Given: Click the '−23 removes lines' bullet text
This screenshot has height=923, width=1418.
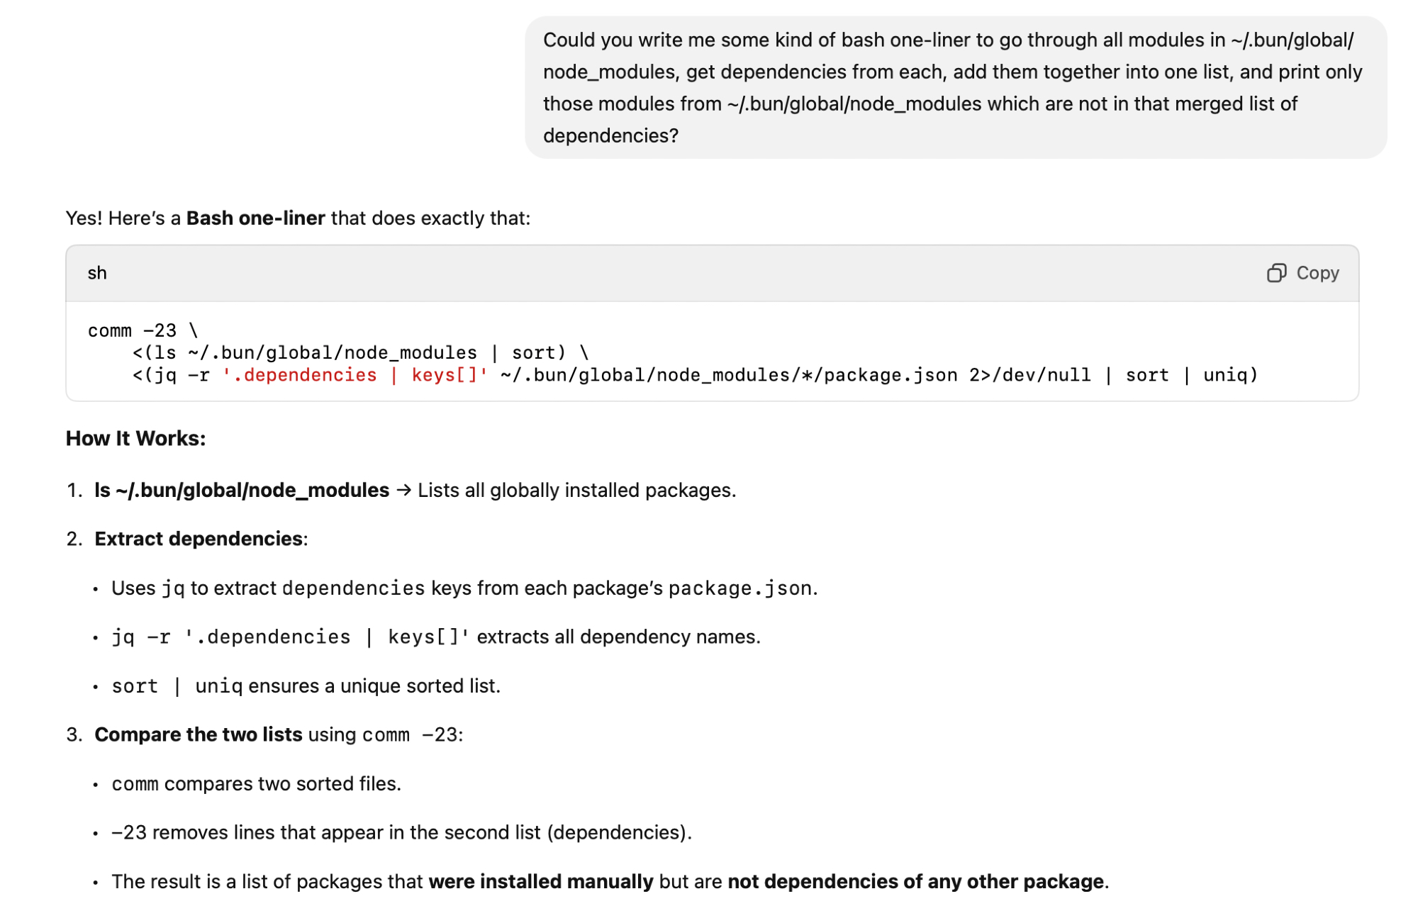Looking at the screenshot, I should 401,832.
